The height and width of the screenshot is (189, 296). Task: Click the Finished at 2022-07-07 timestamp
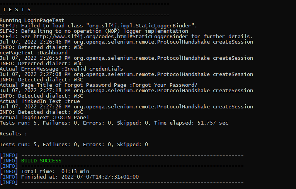[80, 177]
